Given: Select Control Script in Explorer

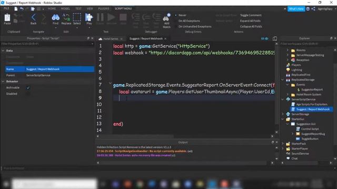Looking at the screenshot, I should [310, 129].
